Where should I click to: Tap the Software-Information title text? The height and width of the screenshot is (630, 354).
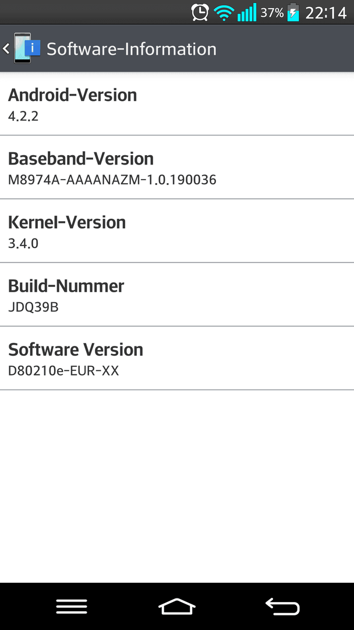[132, 49]
